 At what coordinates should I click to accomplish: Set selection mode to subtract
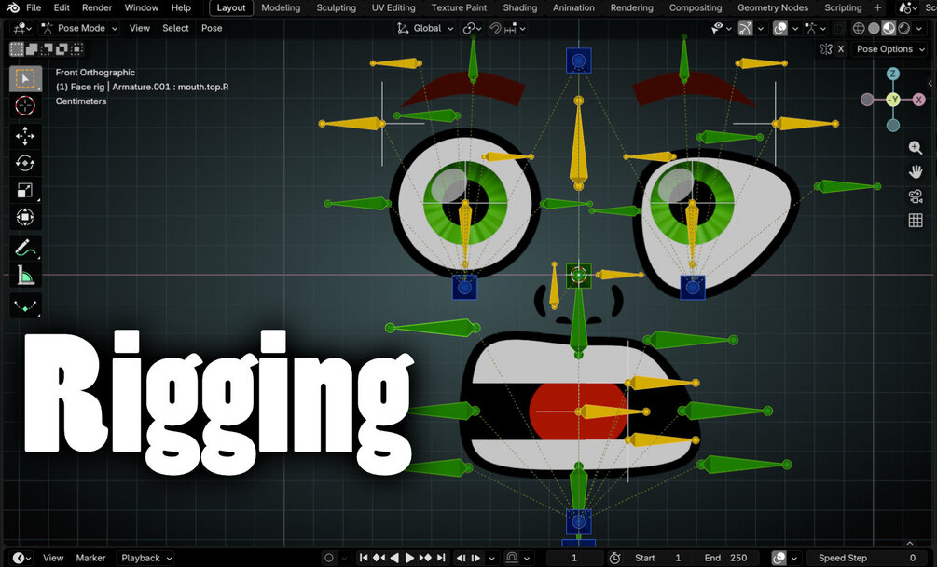tap(47, 49)
